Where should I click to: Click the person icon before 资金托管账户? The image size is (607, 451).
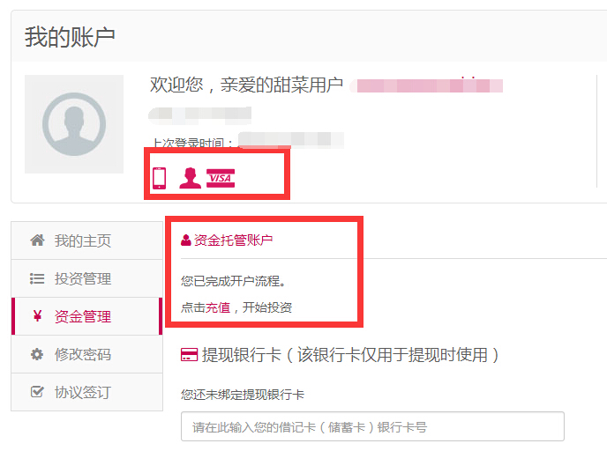click(186, 240)
